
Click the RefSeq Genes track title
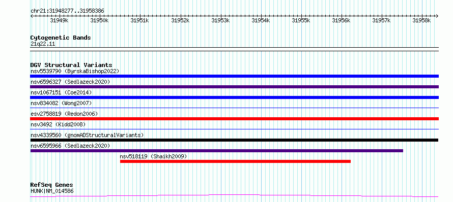(51, 185)
